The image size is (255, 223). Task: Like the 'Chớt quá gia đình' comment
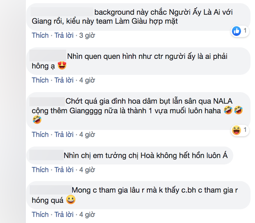(x=40, y=135)
